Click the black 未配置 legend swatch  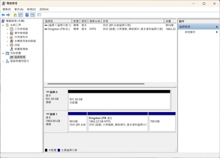[46, 150]
